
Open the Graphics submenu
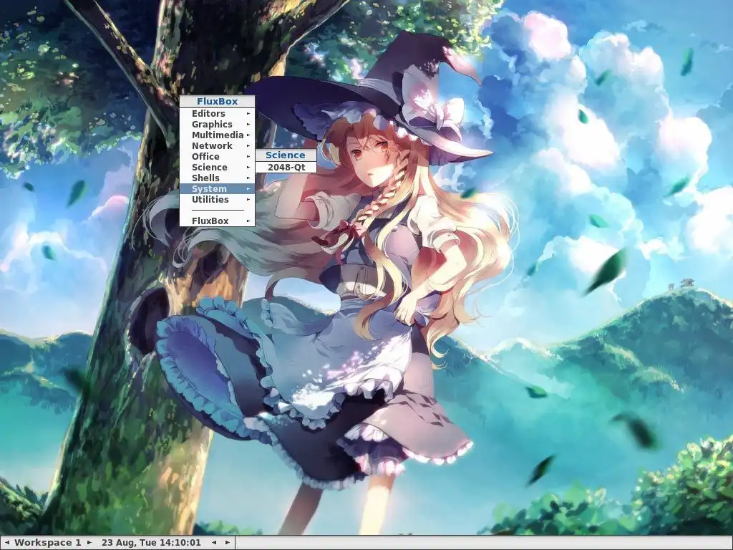point(217,125)
